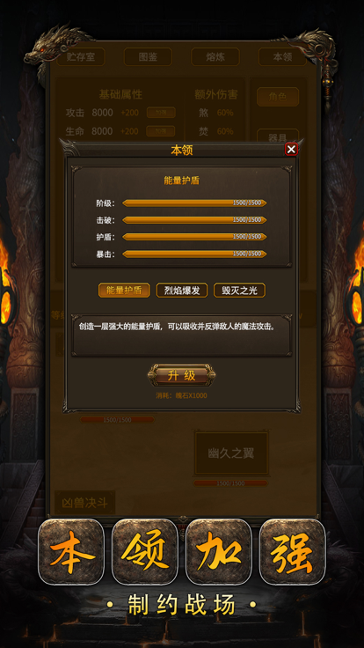Open the 凶兽决斗 entry
The height and width of the screenshot is (648, 364).
(x=85, y=503)
